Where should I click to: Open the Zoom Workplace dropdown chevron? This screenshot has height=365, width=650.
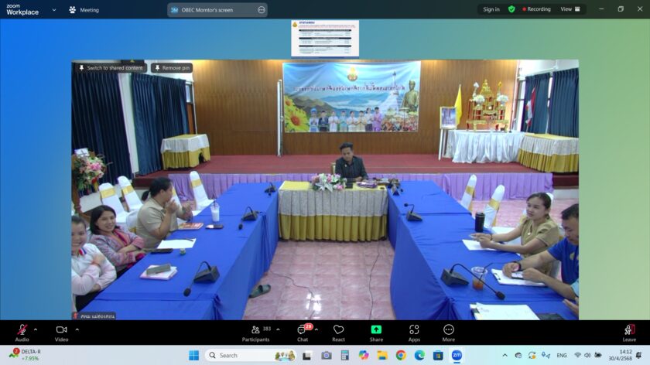(x=54, y=10)
